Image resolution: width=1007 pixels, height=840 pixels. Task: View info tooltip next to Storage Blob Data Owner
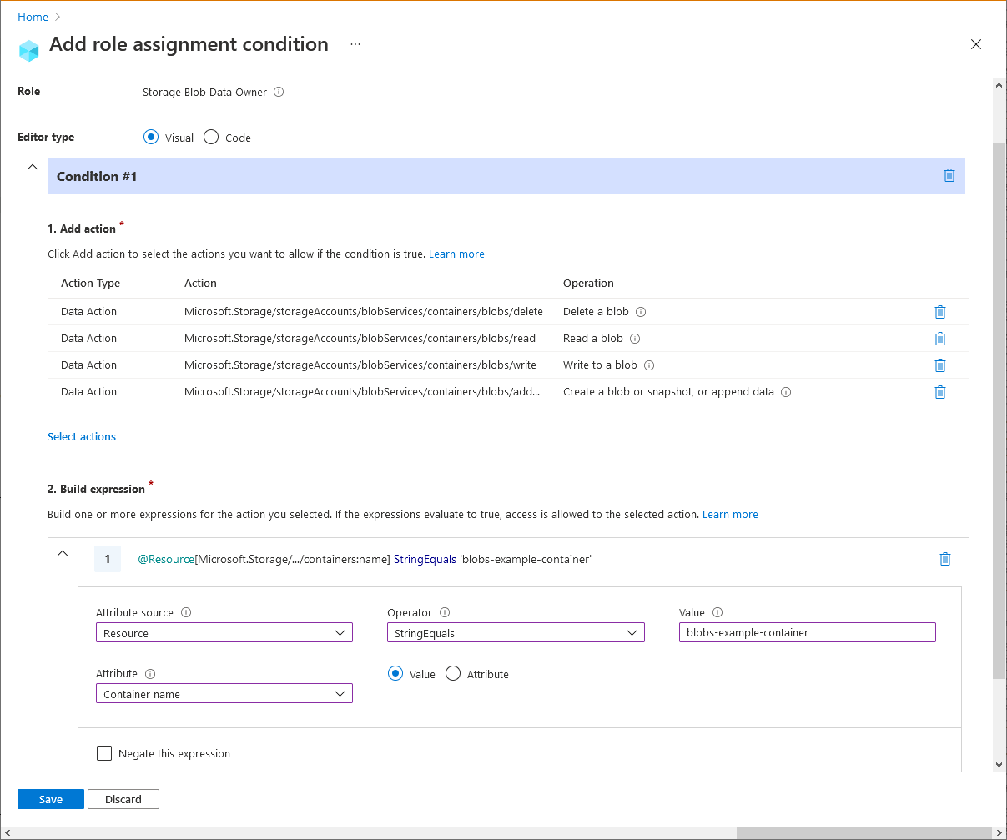[x=280, y=92]
